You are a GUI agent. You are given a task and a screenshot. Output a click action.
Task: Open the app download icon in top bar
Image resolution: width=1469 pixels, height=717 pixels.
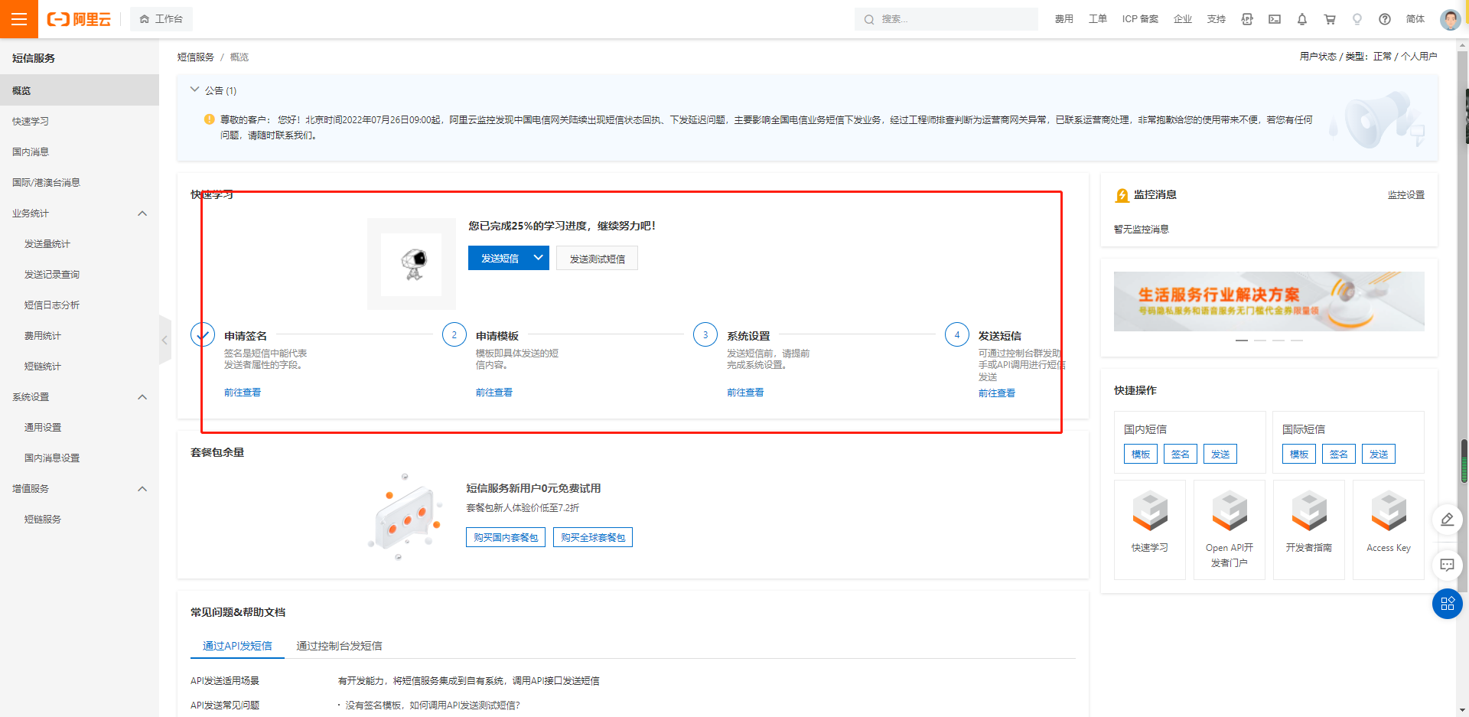1247,19
